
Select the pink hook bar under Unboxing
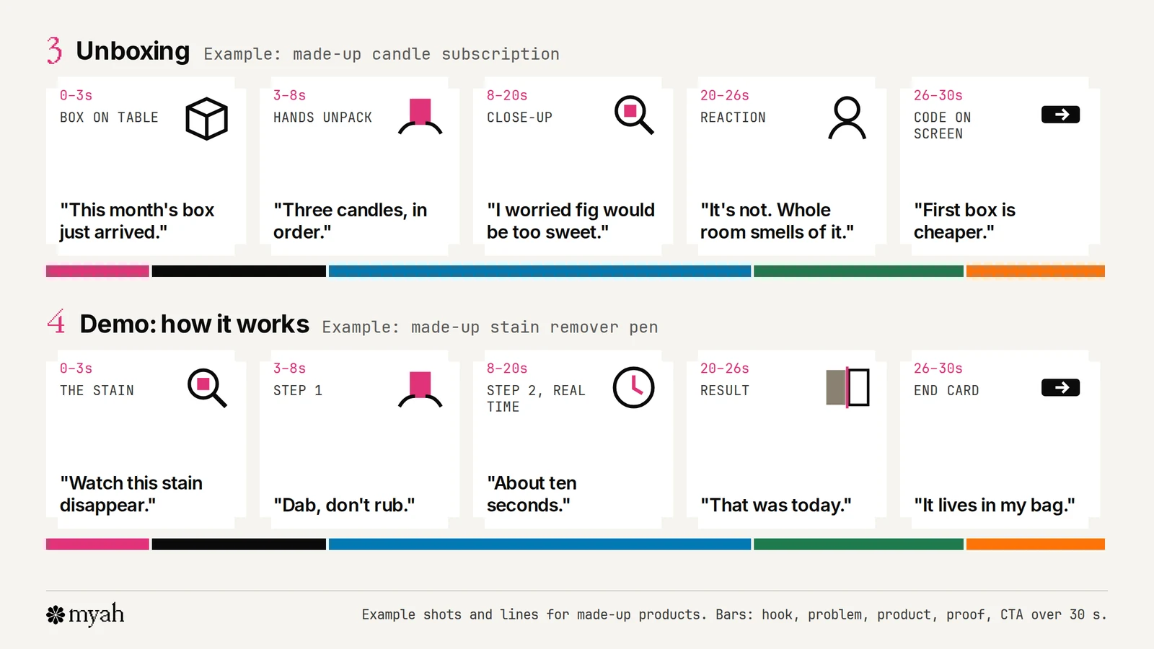[97, 271]
